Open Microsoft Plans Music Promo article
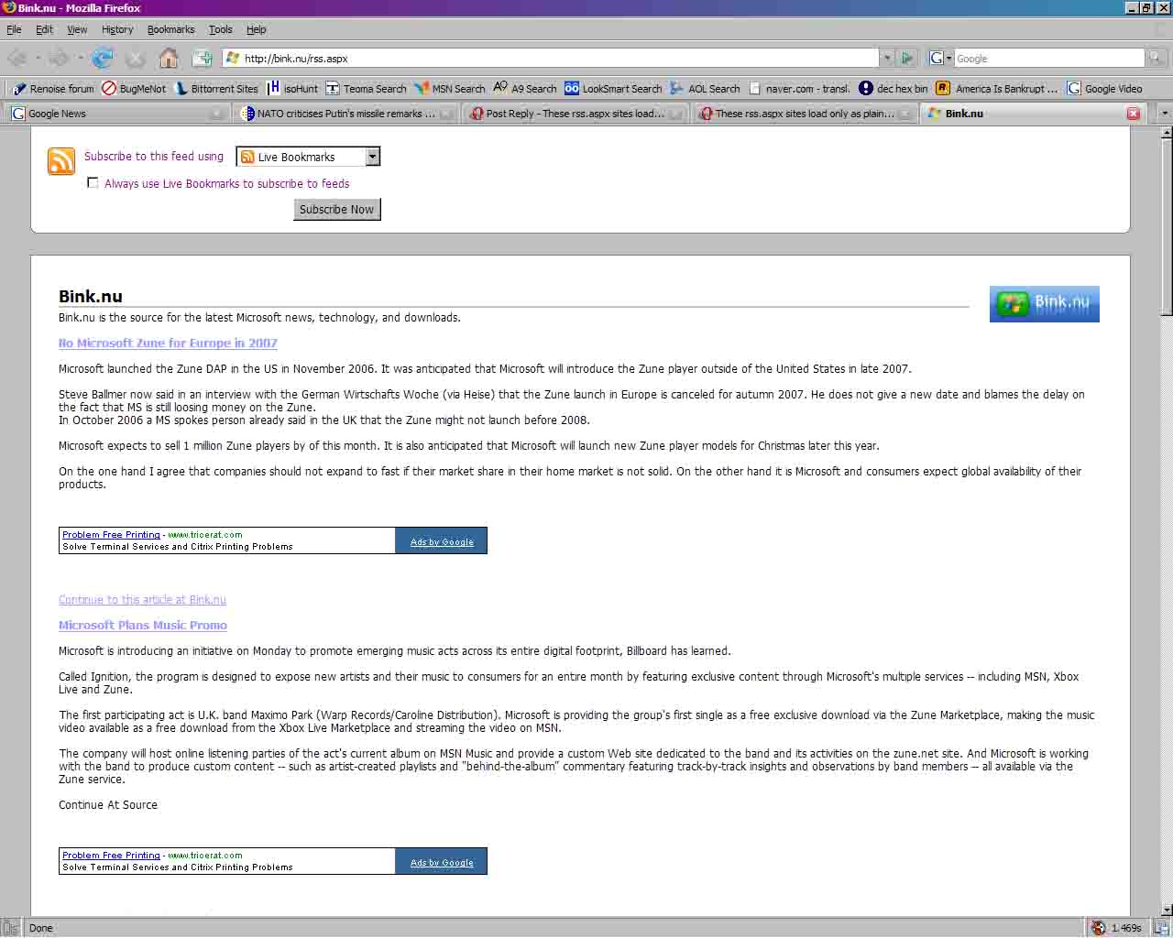 click(143, 626)
